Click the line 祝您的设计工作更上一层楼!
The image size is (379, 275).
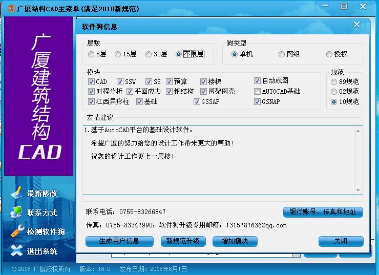tap(133, 156)
